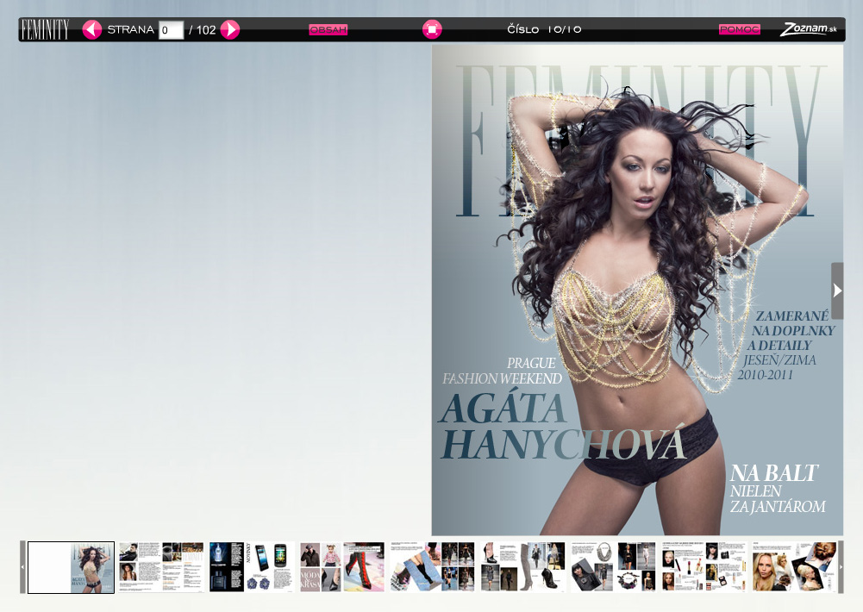
Task: Open the thumbnail with blonde hairstyles spread
Action: pyautogui.click(x=795, y=567)
